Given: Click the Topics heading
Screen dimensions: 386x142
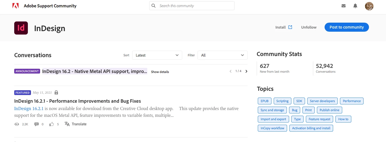Looking at the screenshot, I should (x=265, y=89).
